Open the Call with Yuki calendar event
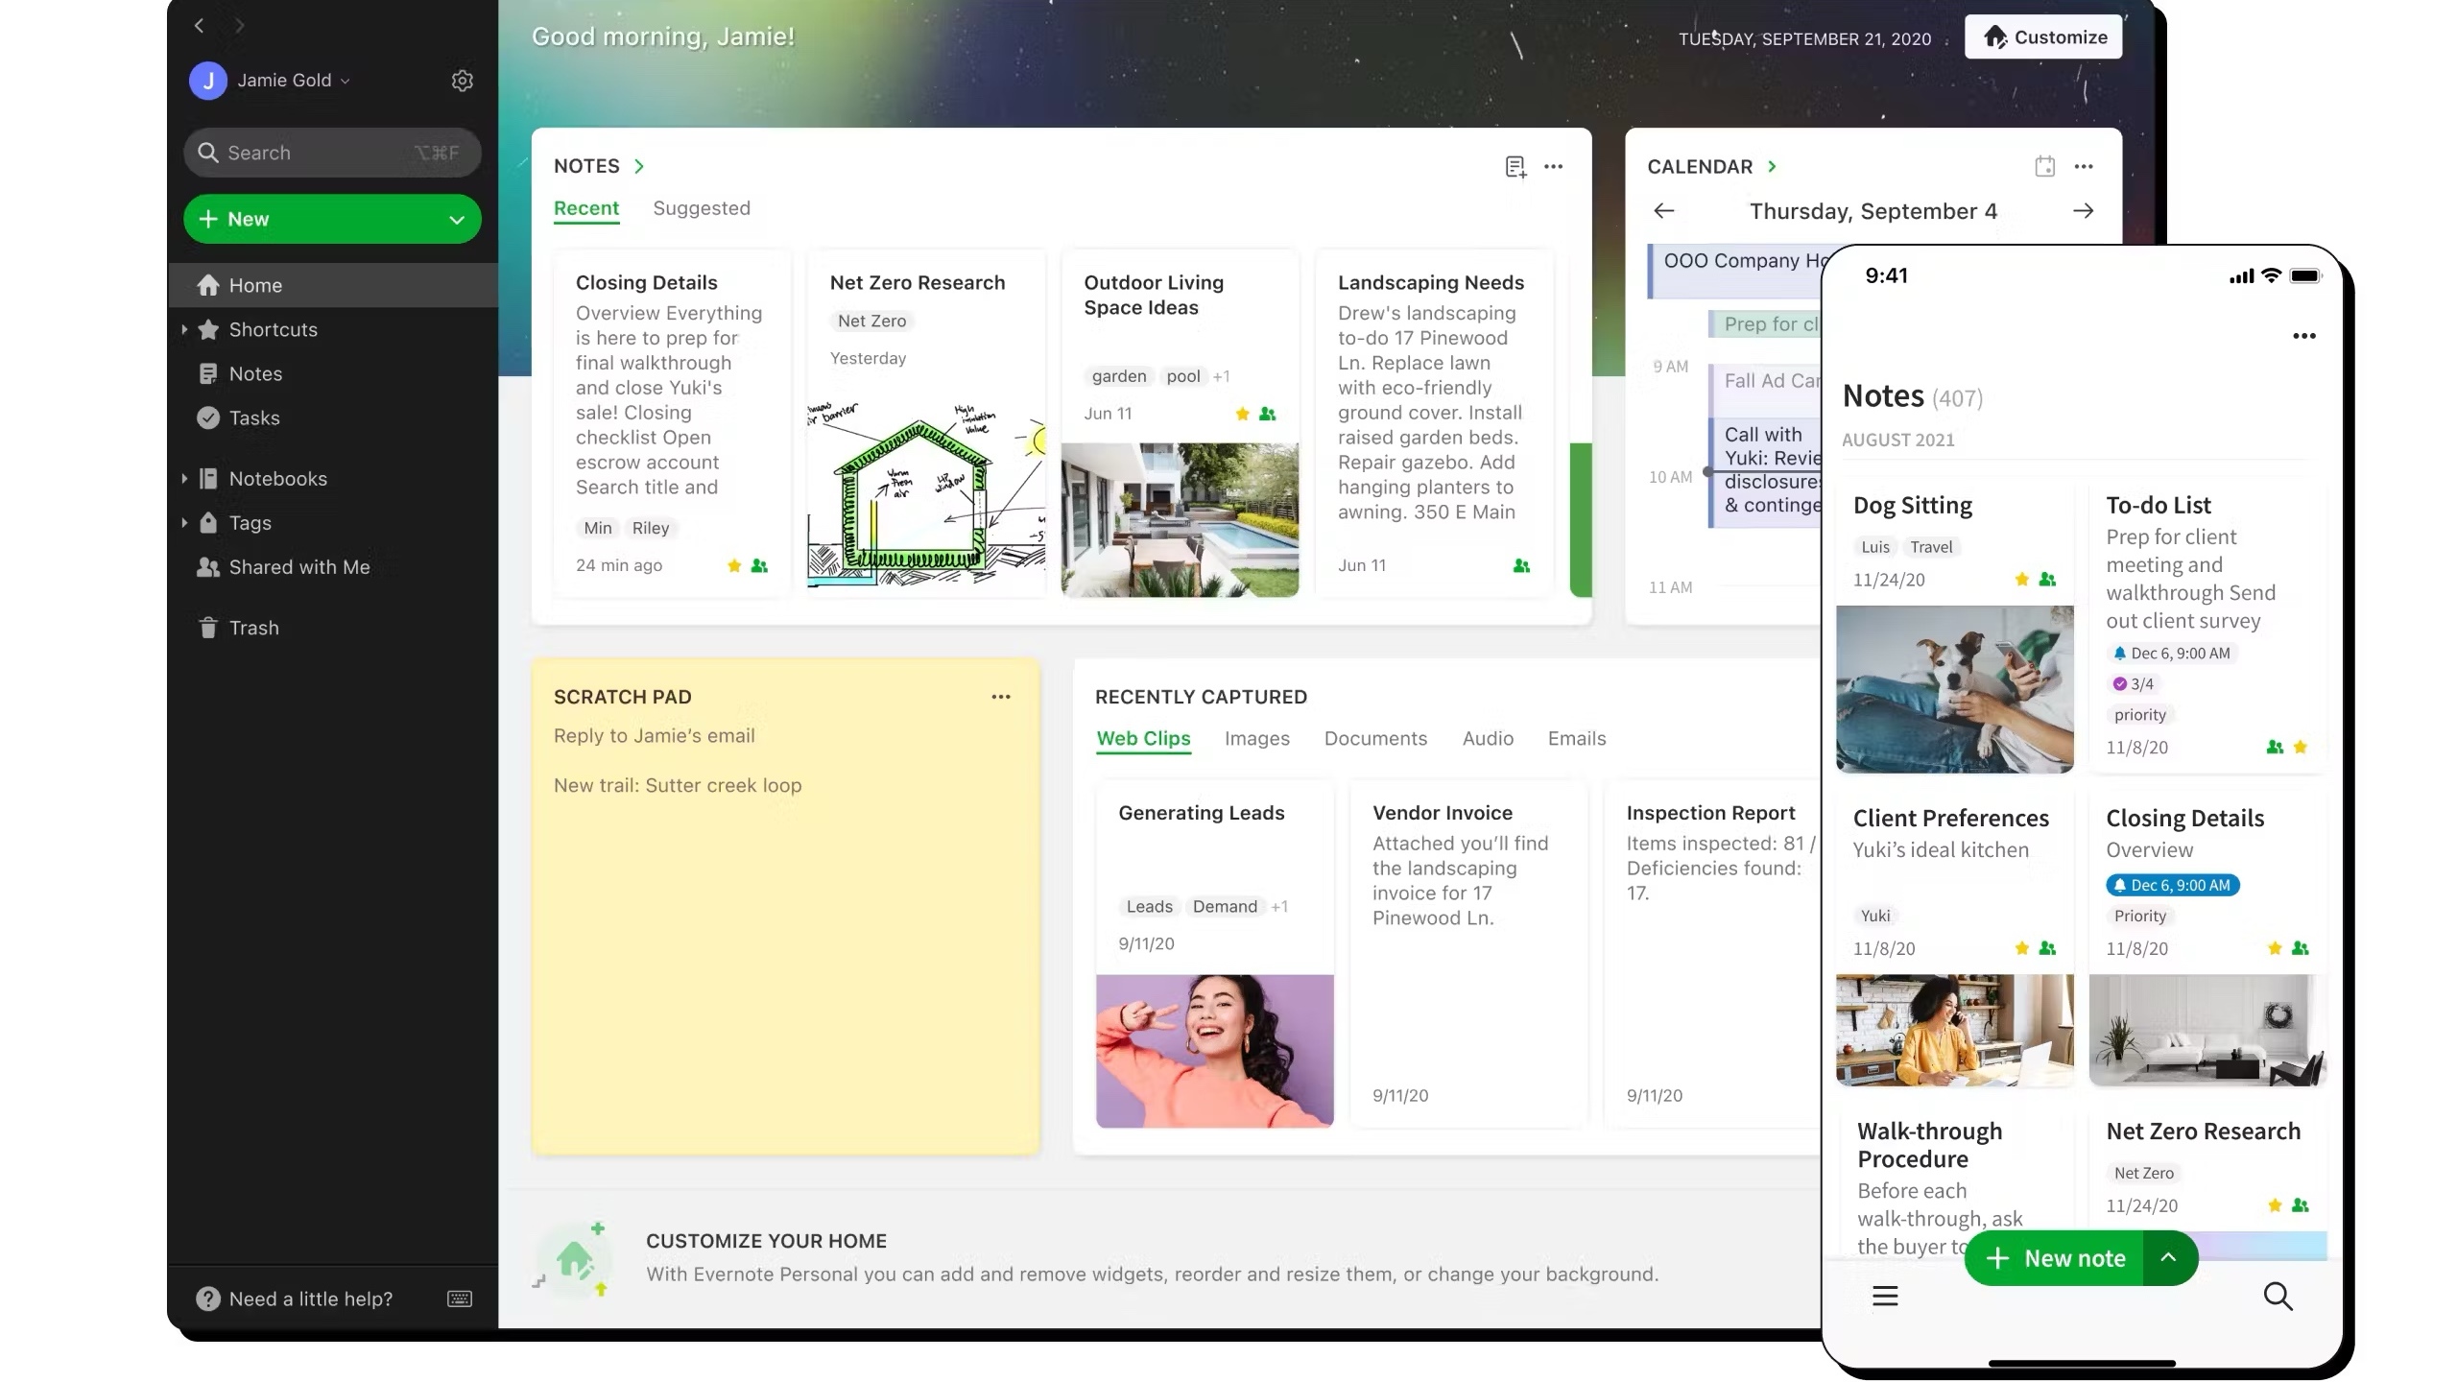The height and width of the screenshot is (1382, 2457). pyautogui.click(x=1764, y=471)
